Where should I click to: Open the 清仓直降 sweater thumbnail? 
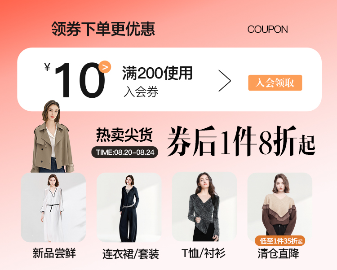[x=280, y=207]
